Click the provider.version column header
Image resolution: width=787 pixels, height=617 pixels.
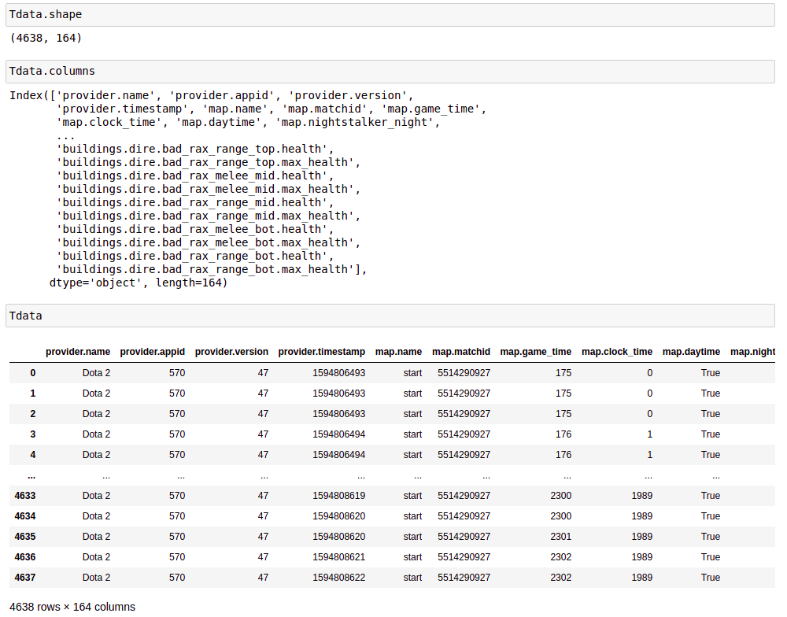[231, 352]
